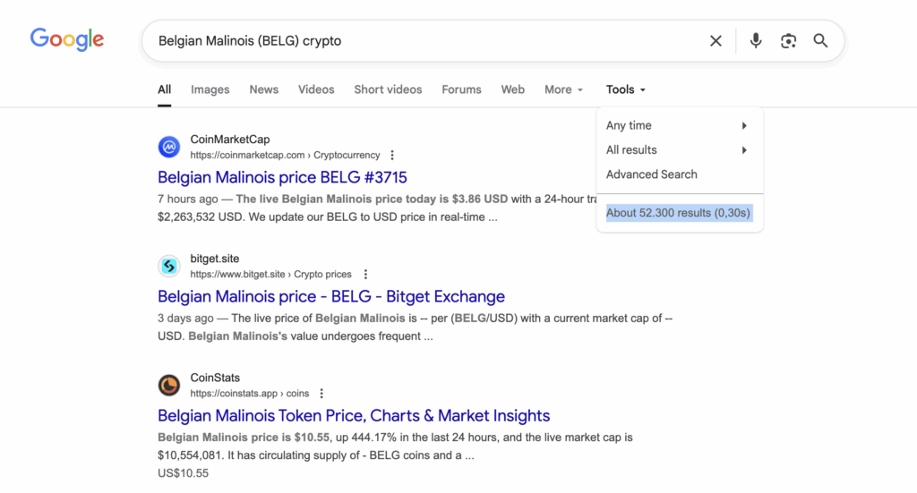Expand the More search filters dropdown
This screenshot has width=917, height=493.
pyautogui.click(x=563, y=89)
